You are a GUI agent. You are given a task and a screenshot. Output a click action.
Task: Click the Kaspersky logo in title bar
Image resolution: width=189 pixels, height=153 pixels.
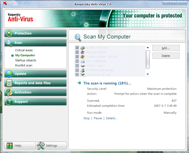(5, 3)
